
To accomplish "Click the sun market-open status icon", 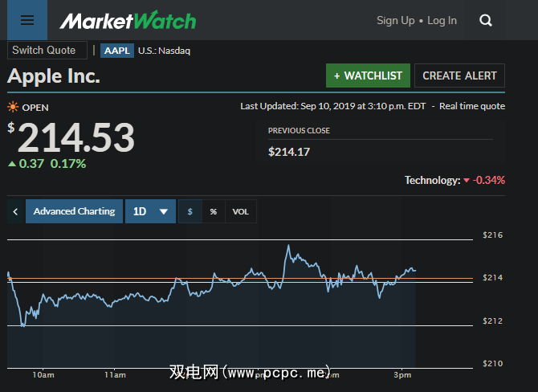I will pos(13,107).
